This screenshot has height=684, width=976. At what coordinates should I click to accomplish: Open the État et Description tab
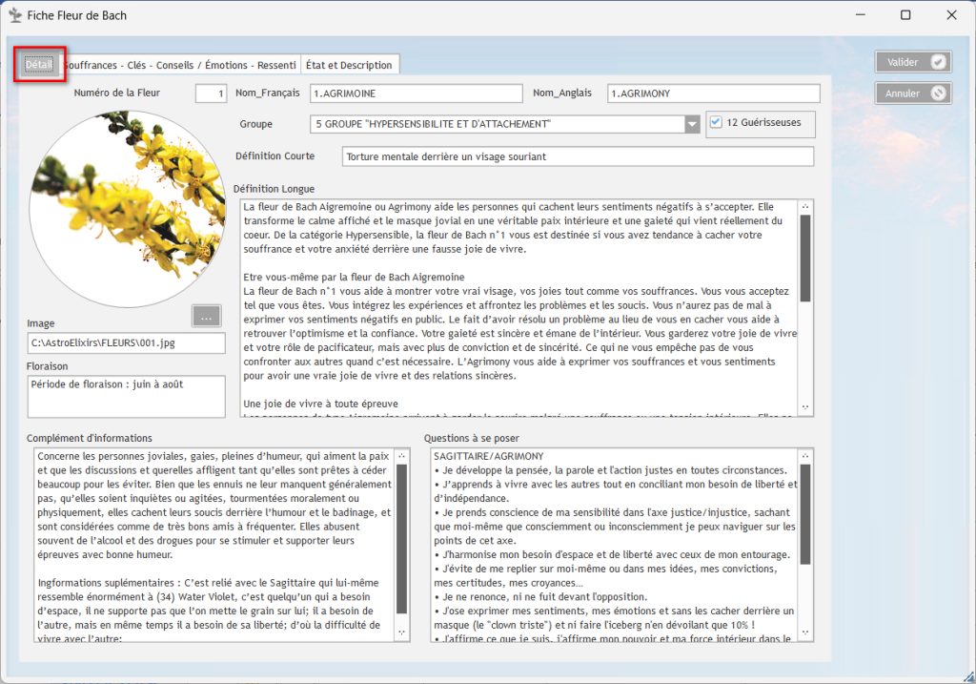pyautogui.click(x=349, y=65)
